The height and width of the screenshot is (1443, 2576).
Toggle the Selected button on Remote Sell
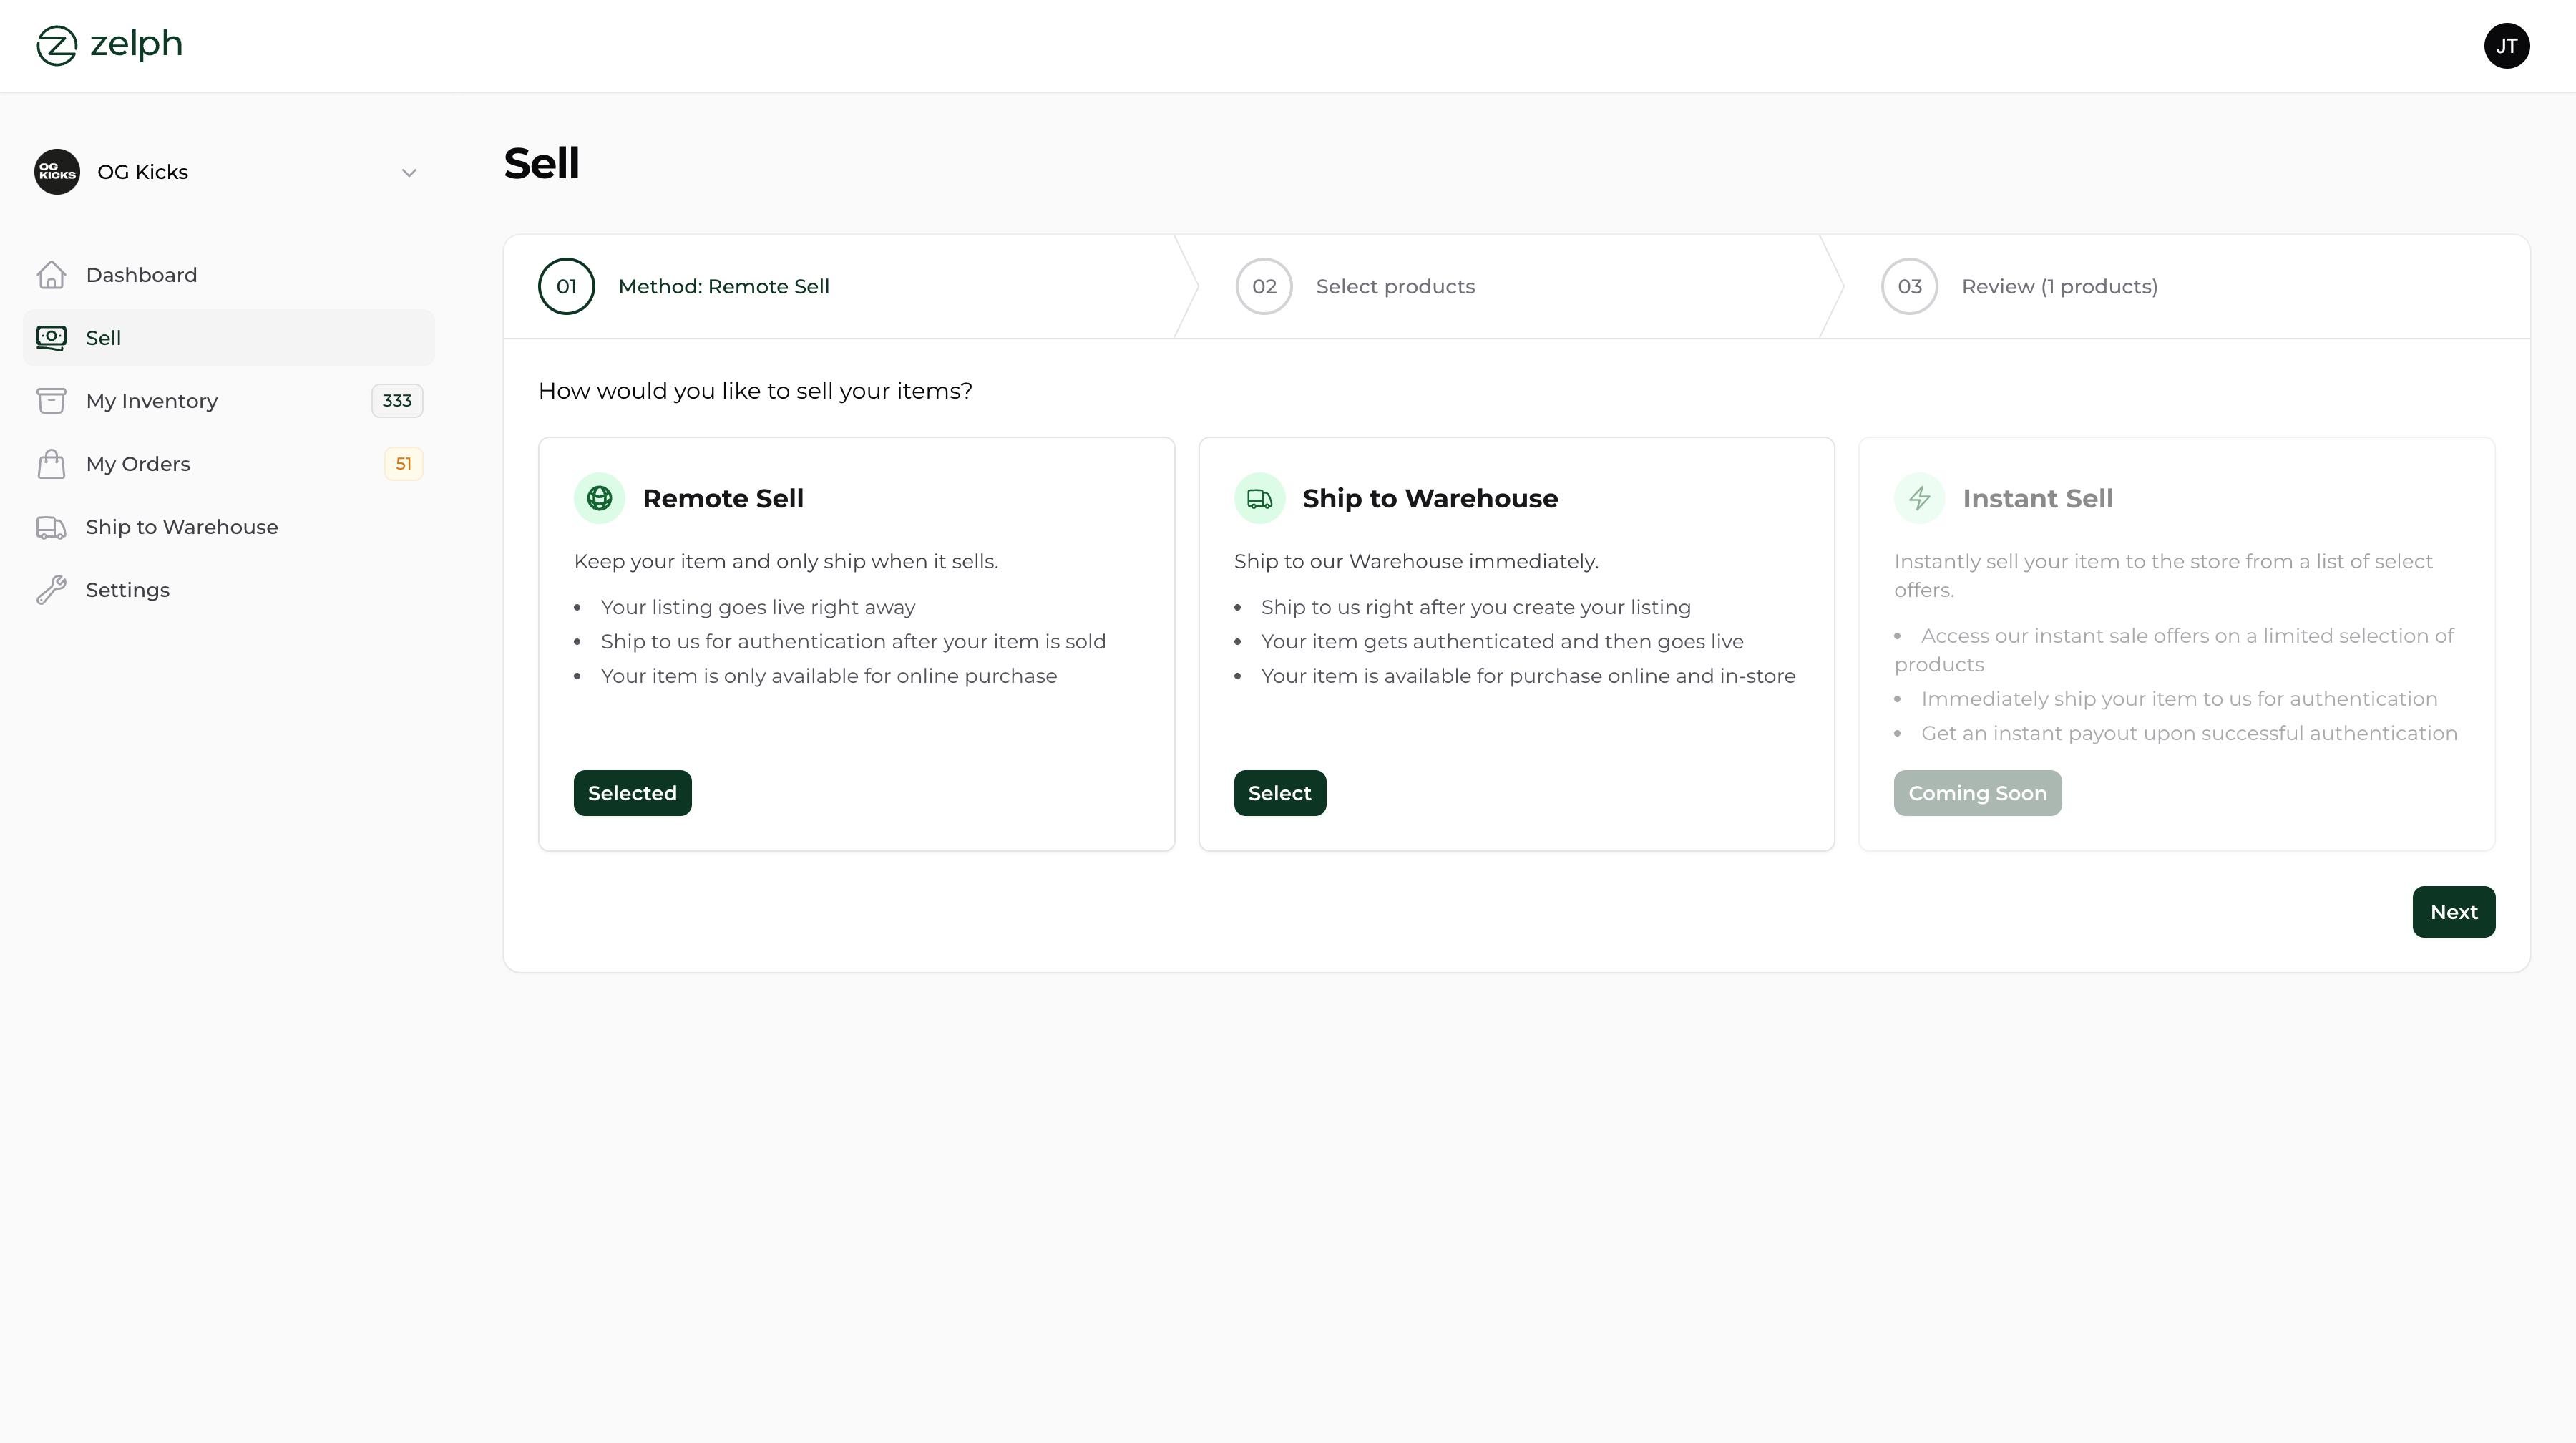632,793
